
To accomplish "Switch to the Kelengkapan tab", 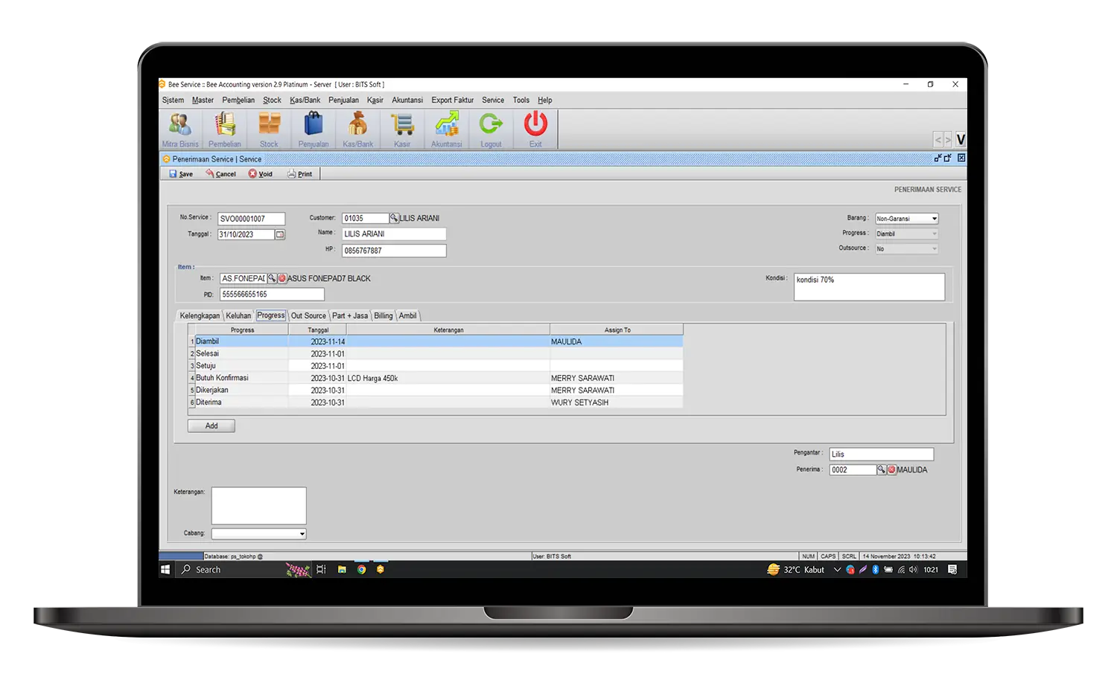I will 200,316.
